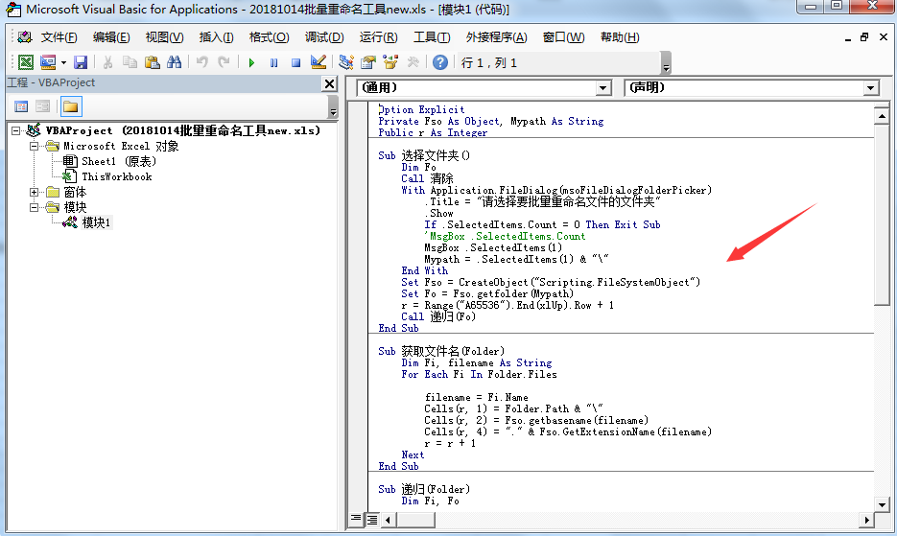
Task: Click the 'Sub 获取文件名(Folder)' line
Action: click(x=441, y=351)
